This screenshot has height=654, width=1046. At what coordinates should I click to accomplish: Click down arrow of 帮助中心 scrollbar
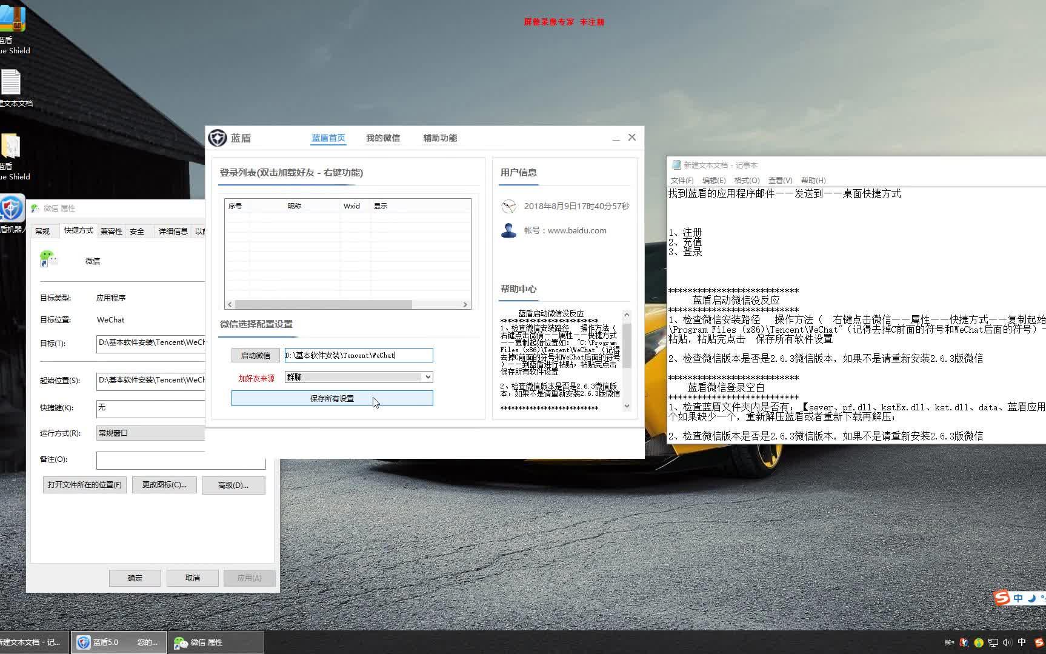pos(627,406)
